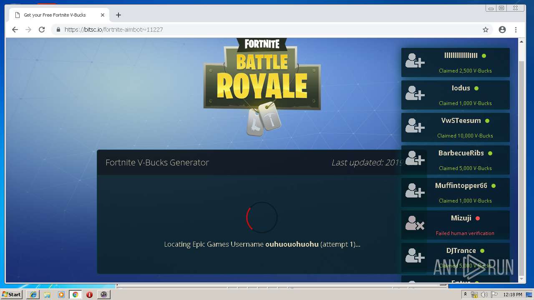Click the red status dot beside Mizuji
Screen dimensions: 534x300
(478, 218)
